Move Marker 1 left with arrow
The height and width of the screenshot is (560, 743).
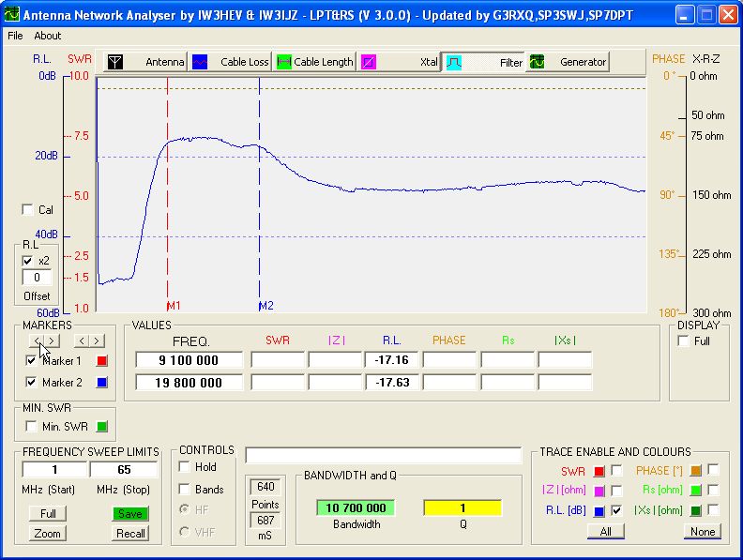click(x=36, y=341)
